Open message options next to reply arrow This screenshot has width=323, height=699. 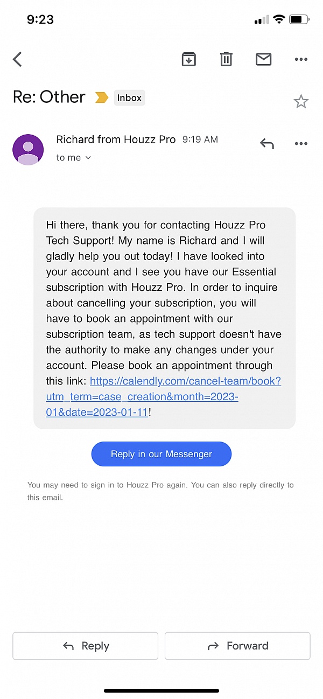pyautogui.click(x=301, y=144)
